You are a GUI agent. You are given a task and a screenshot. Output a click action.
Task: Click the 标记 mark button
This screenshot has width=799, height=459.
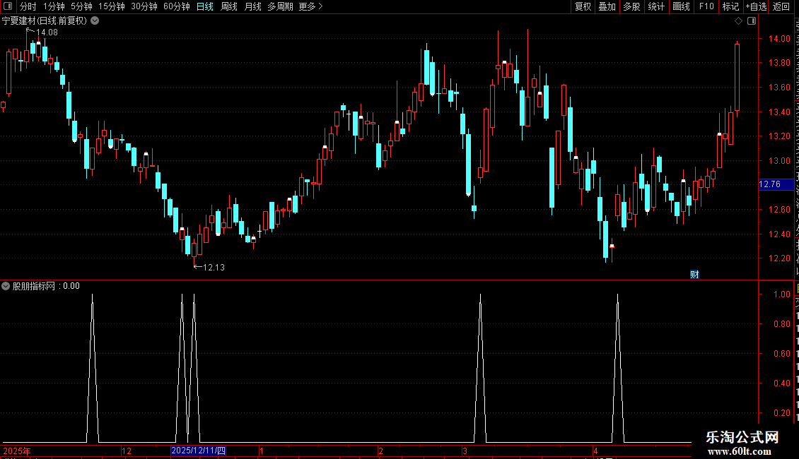(730, 6)
